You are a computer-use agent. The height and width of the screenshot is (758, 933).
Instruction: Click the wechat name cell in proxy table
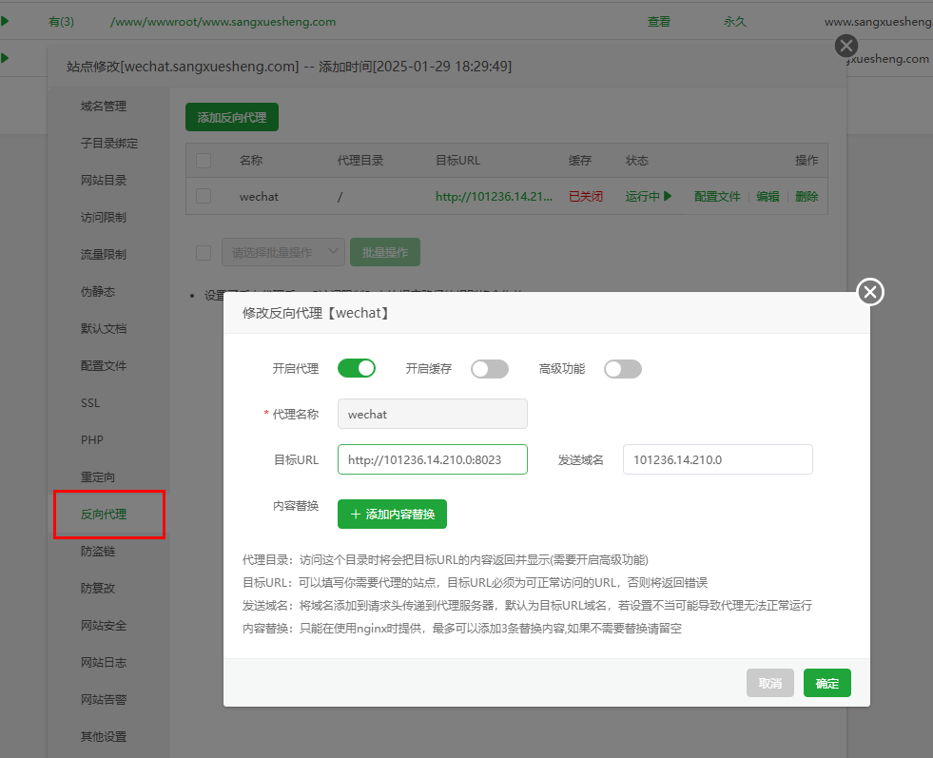259,196
